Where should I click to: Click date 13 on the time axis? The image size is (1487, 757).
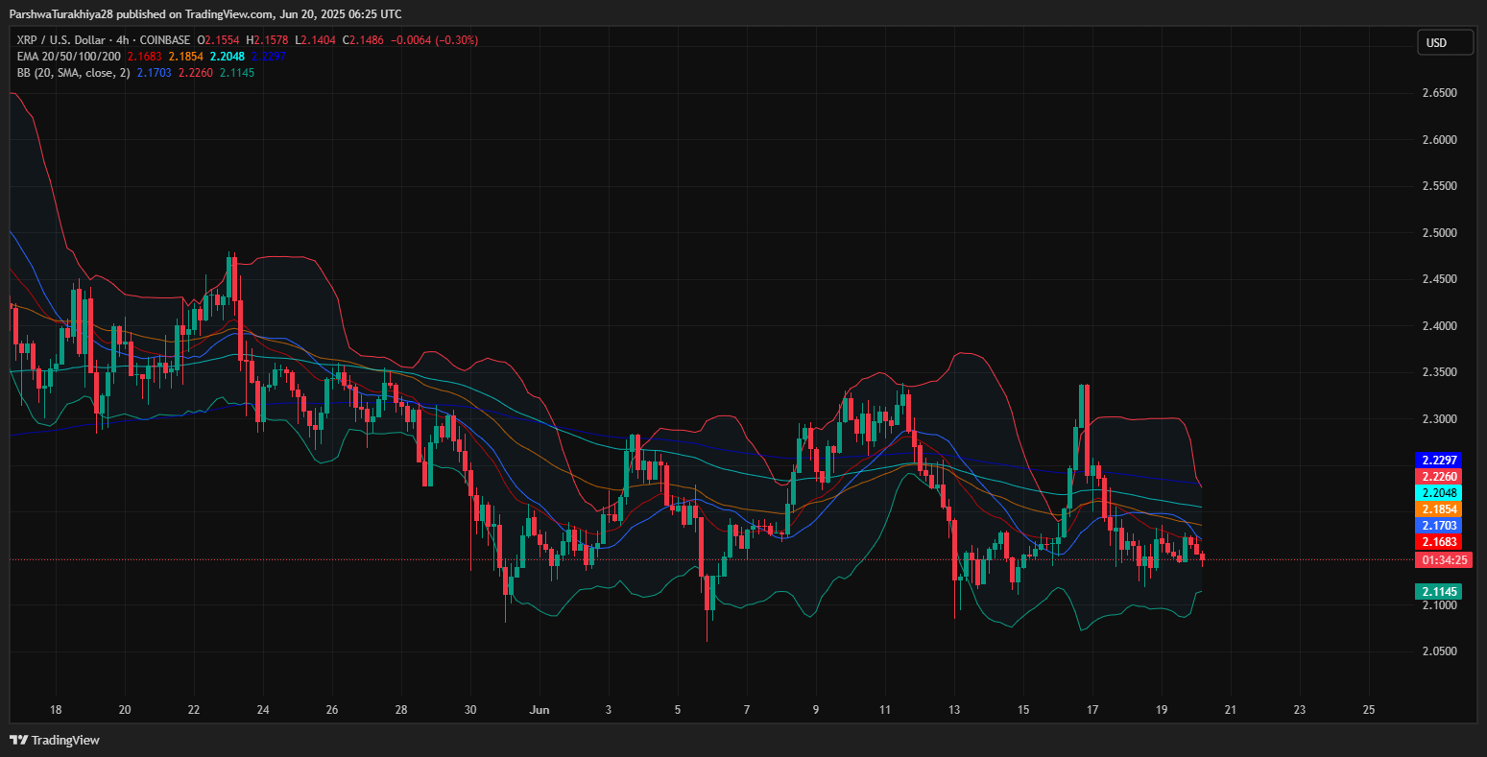(x=954, y=710)
